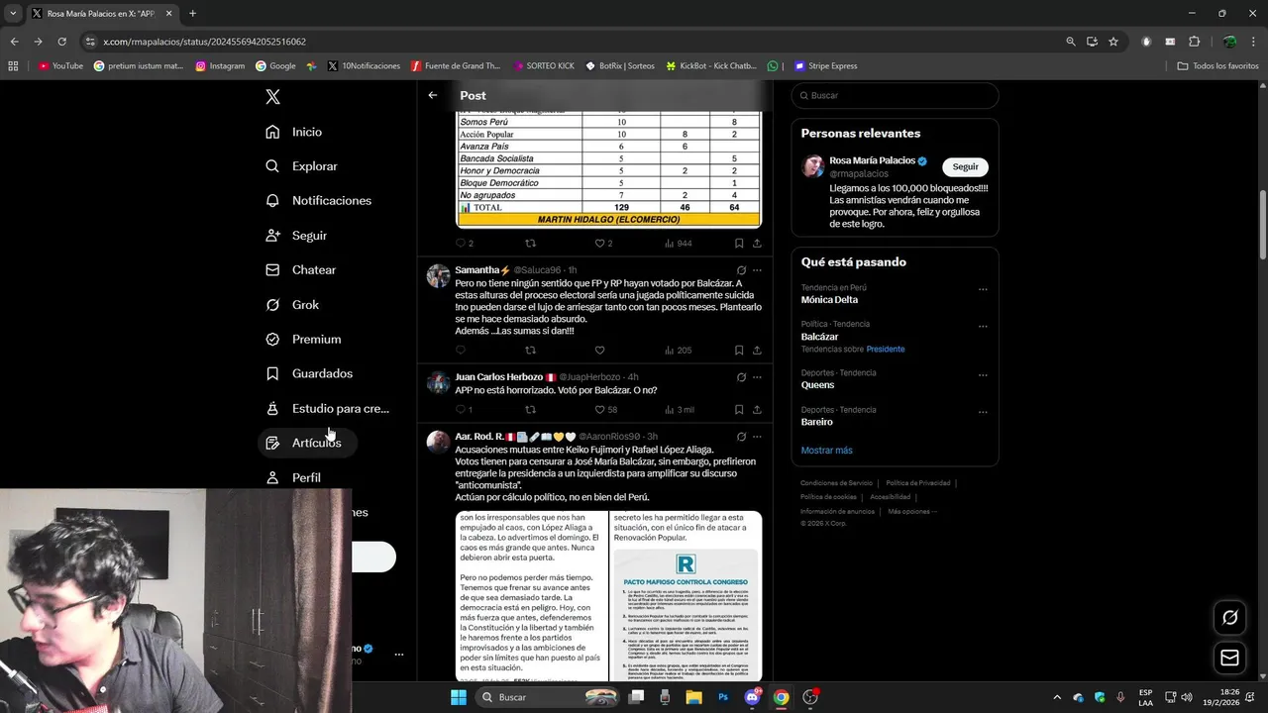Open the floating Grok button
Image resolution: width=1268 pixels, height=713 pixels.
pos(1229,618)
